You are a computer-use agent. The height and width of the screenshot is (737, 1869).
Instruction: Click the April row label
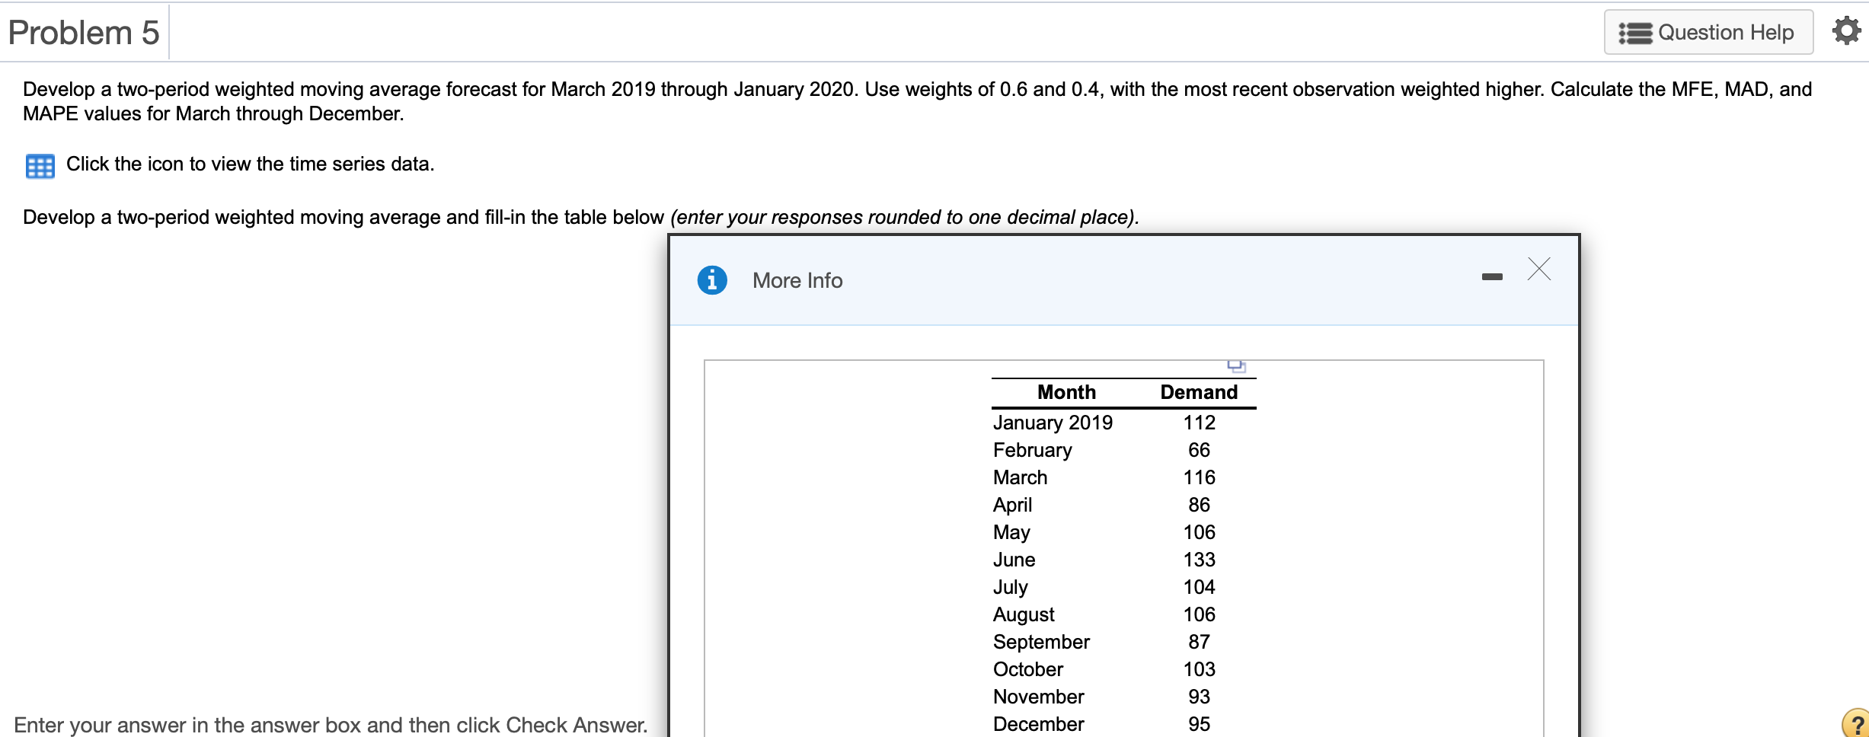[x=1012, y=505]
